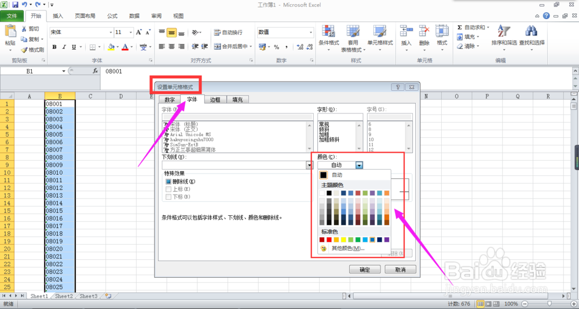The height and width of the screenshot is (309, 579).
Task: Switch to the 填充 tab in dialog
Action: point(237,100)
